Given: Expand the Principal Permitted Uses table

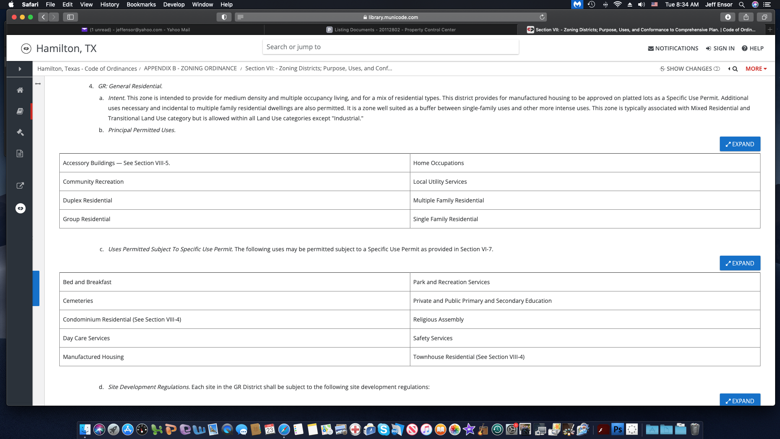Looking at the screenshot, I should pos(740,144).
